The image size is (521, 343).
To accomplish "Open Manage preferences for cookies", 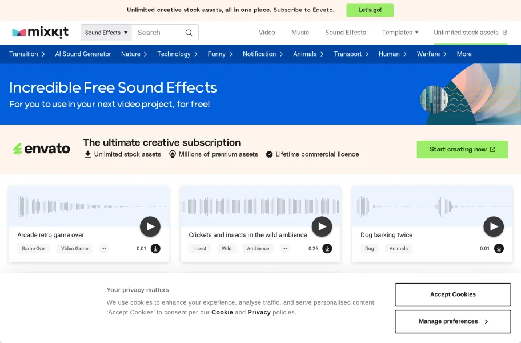I will pos(453,321).
